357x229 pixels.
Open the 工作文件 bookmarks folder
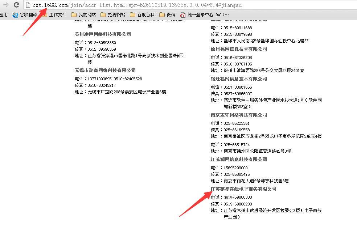[x=55, y=15]
